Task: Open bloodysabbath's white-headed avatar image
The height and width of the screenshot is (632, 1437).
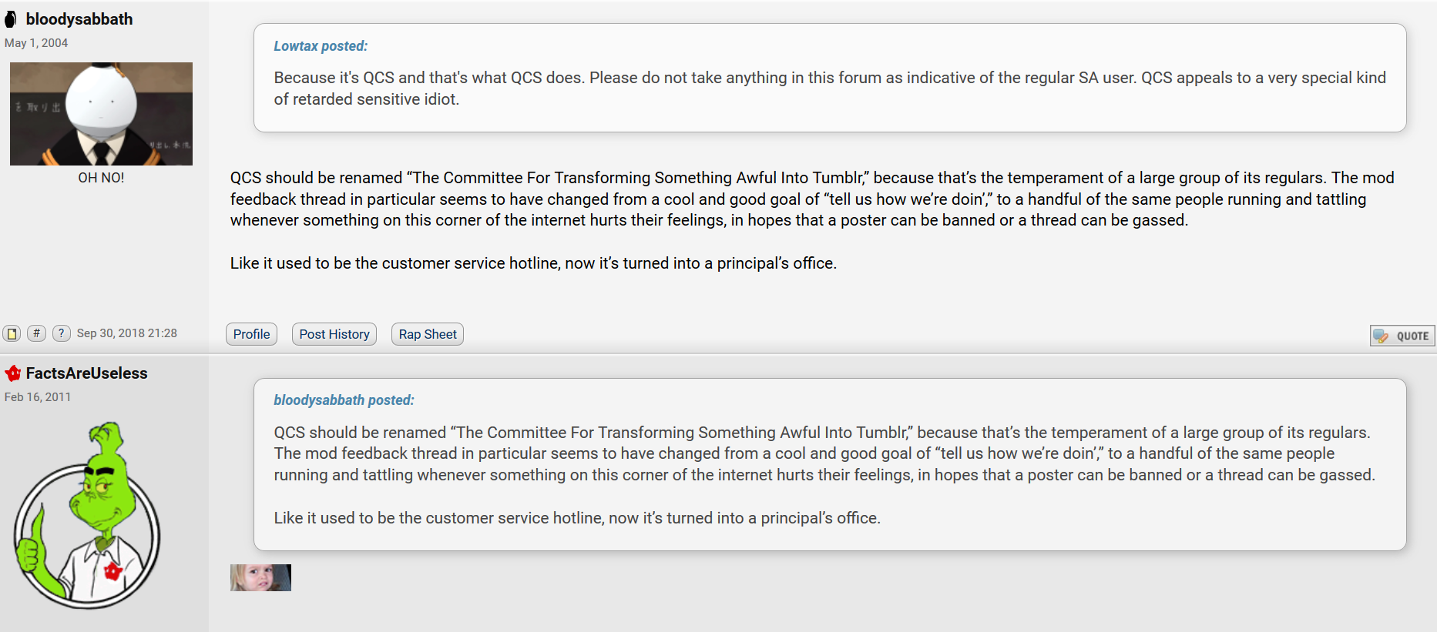Action: coord(101,114)
